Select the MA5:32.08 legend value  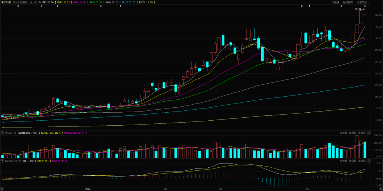[48, 2]
